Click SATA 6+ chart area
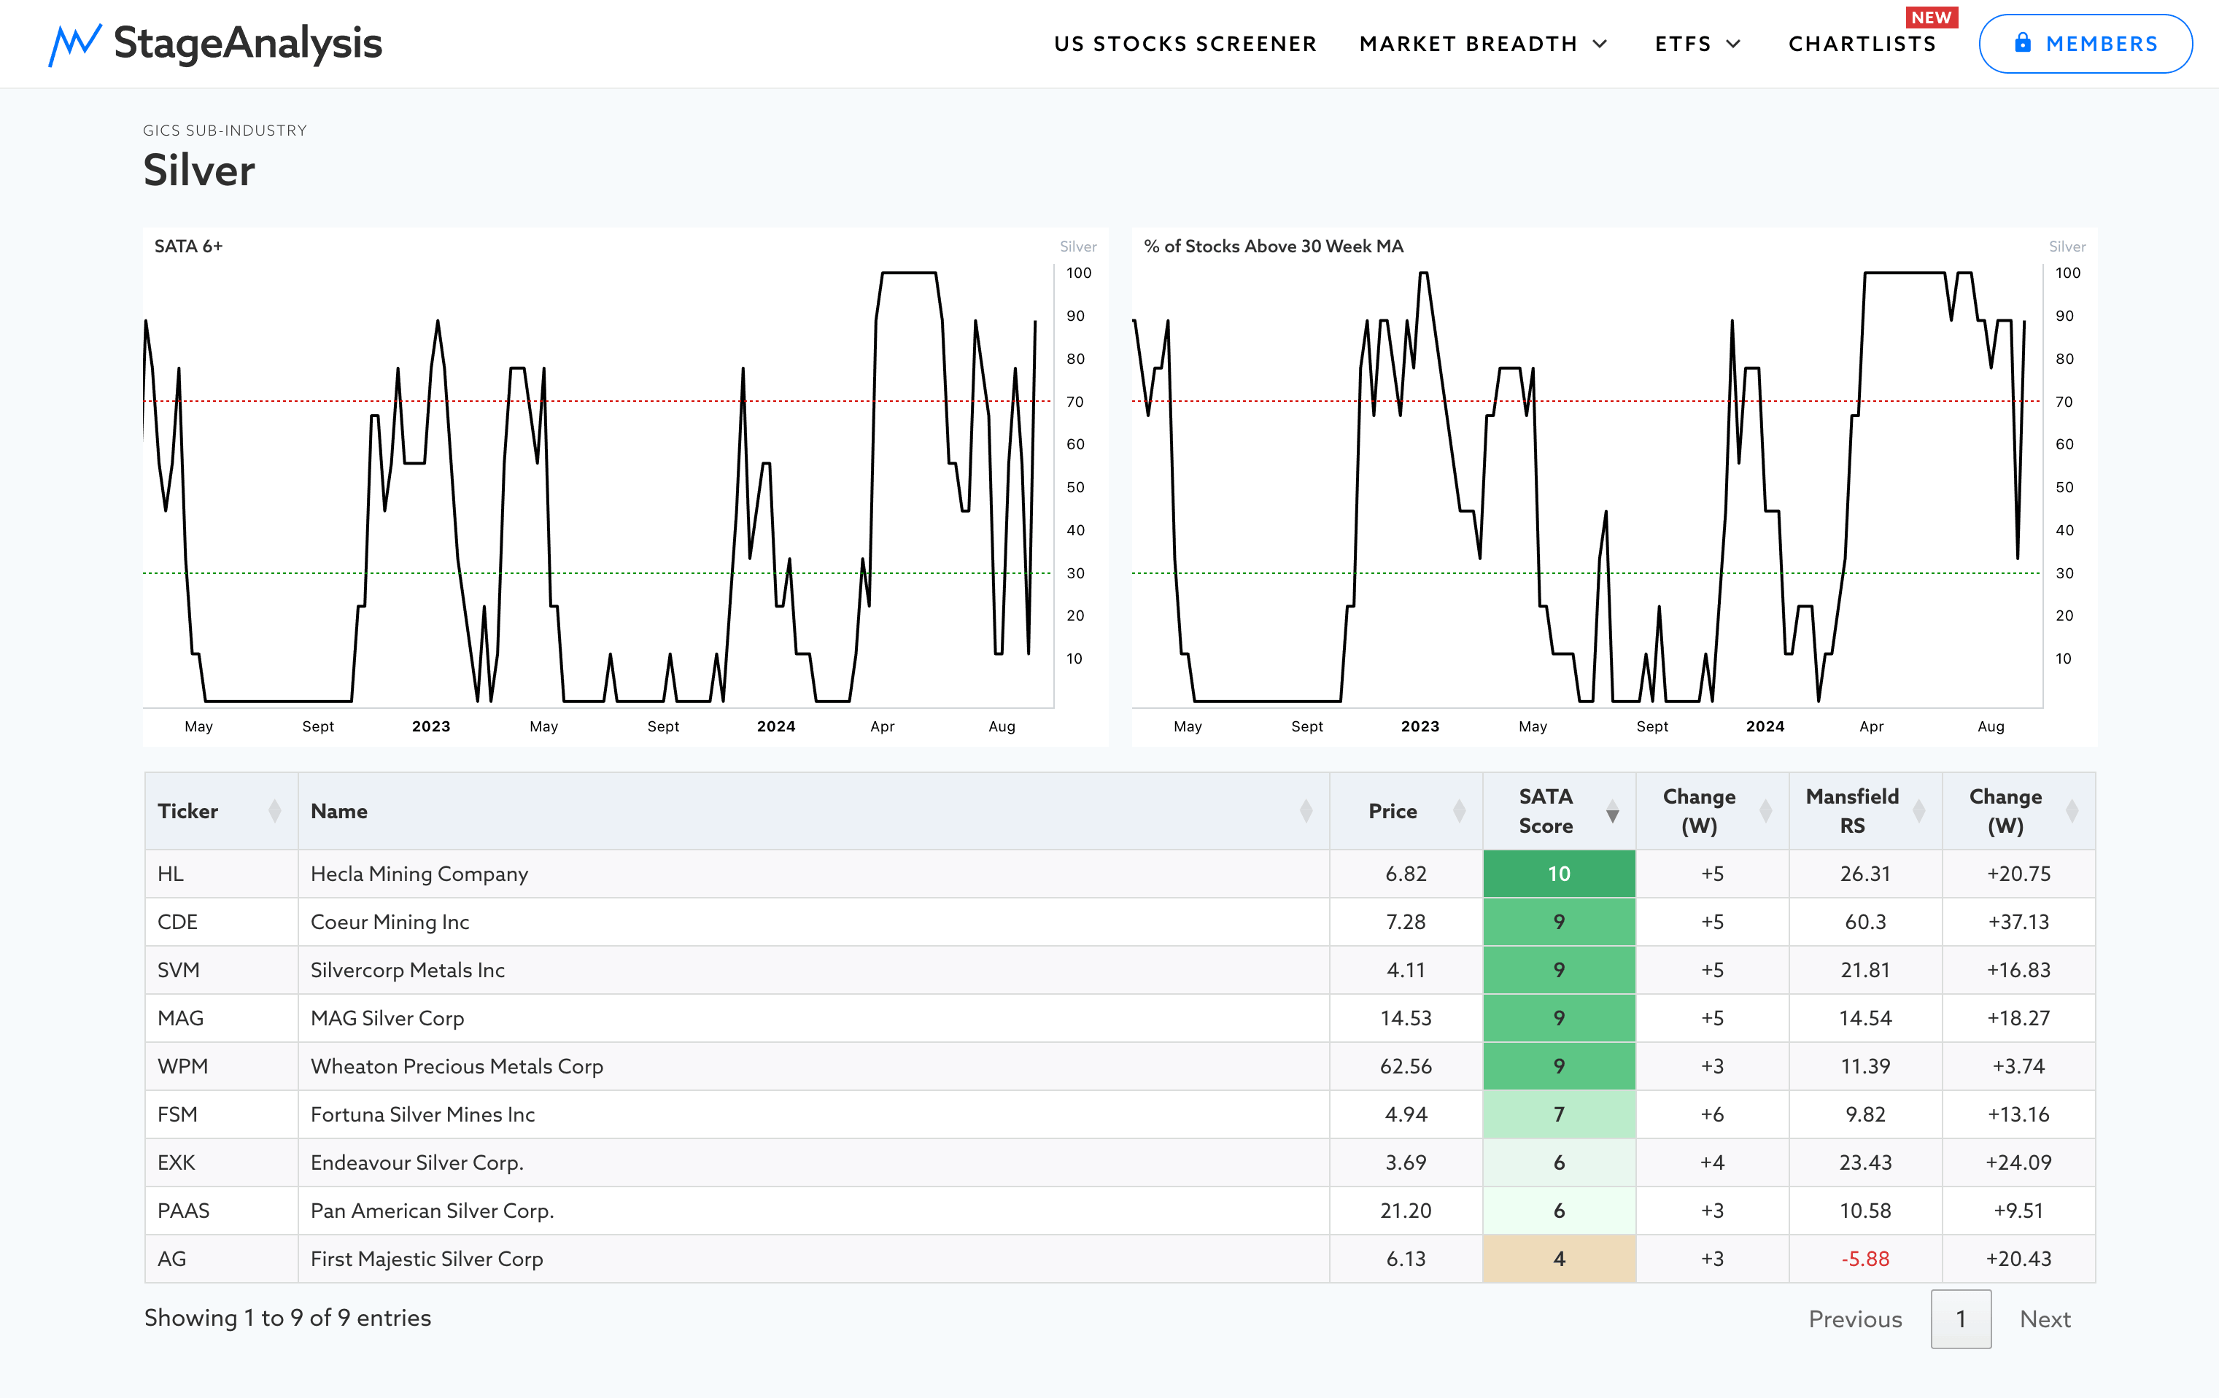 pyautogui.click(x=626, y=486)
